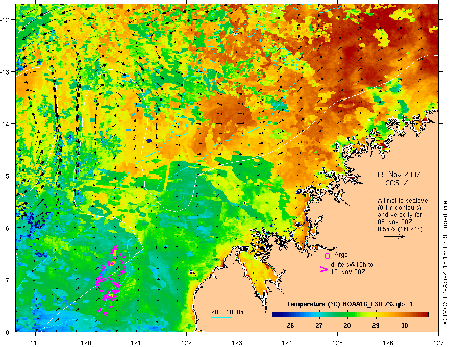449x347 pixels.
Task: Click the '10-Nov 00Z' legend text
Action: [x=348, y=272]
